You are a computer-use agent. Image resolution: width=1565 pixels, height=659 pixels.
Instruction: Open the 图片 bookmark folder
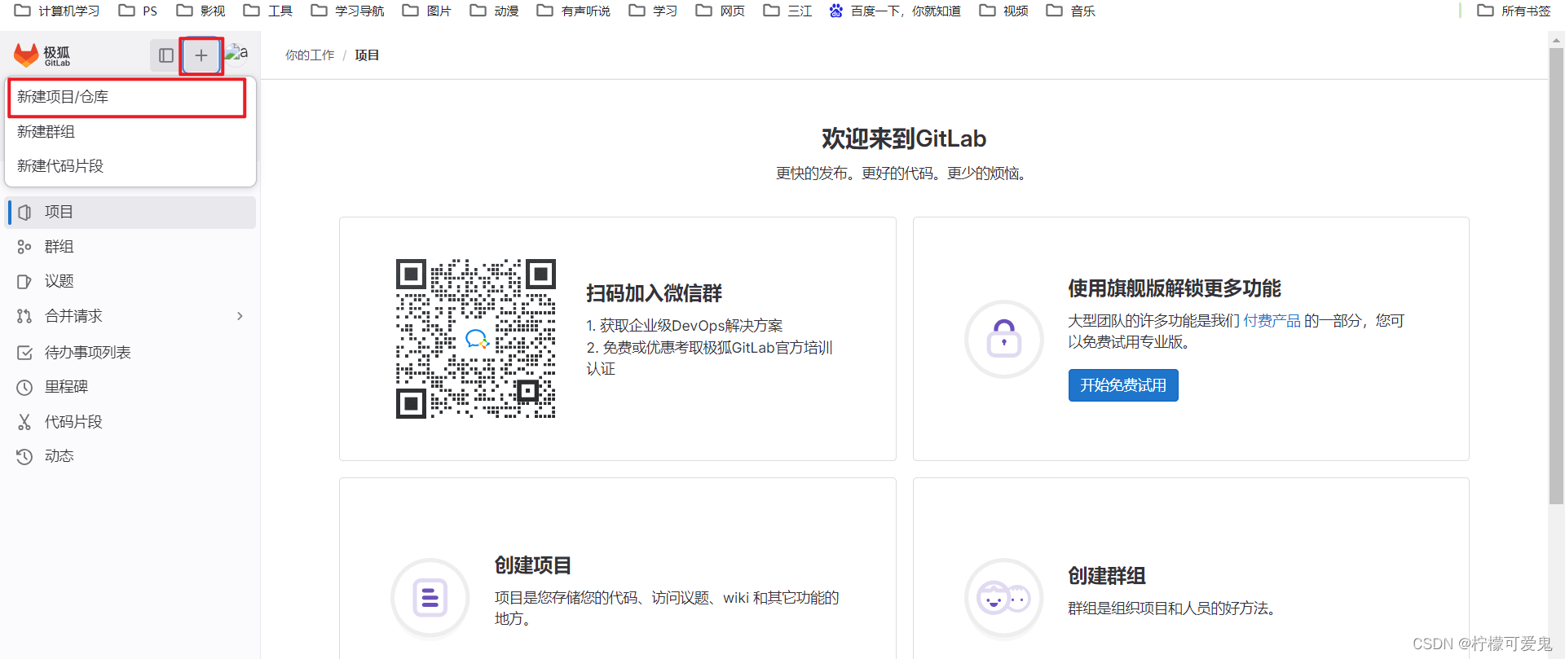point(427,11)
